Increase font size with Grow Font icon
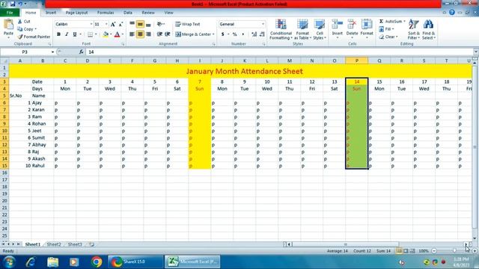 point(113,24)
